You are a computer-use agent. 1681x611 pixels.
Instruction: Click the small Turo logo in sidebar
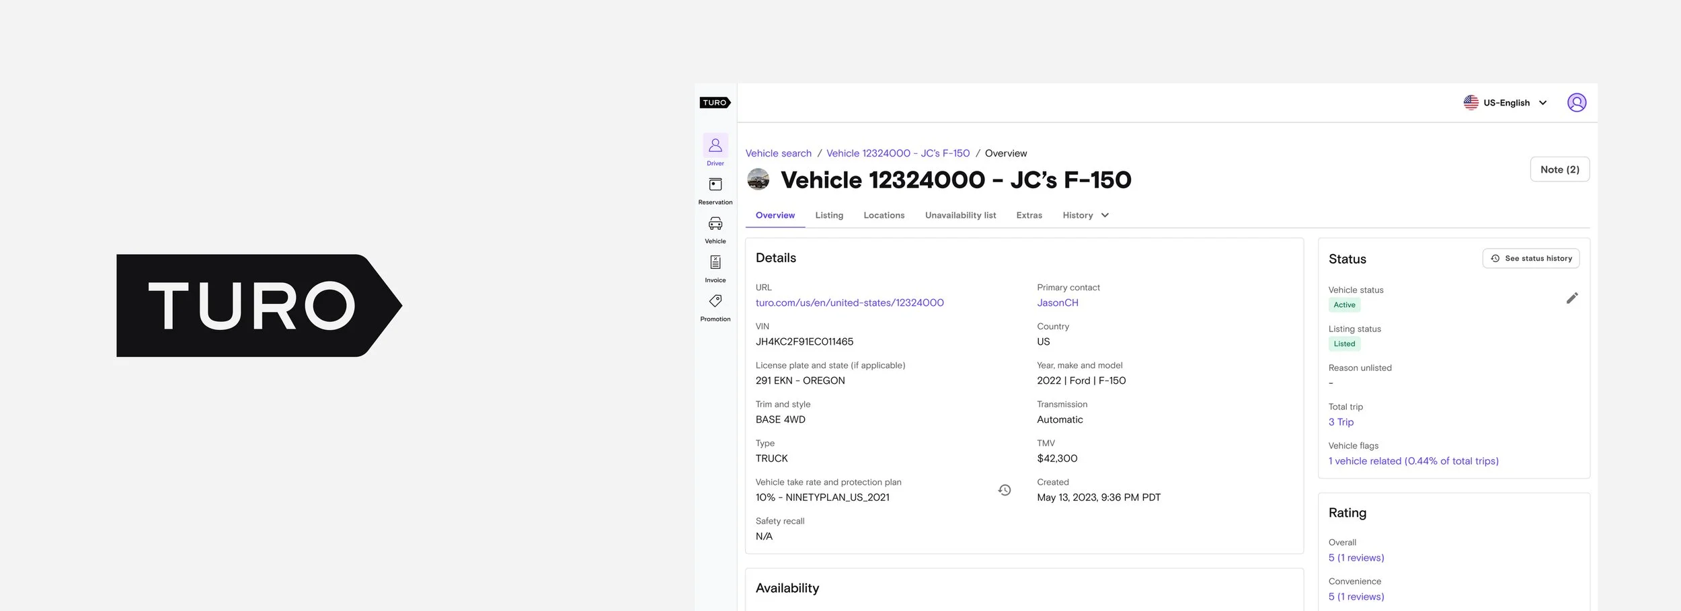click(x=715, y=103)
